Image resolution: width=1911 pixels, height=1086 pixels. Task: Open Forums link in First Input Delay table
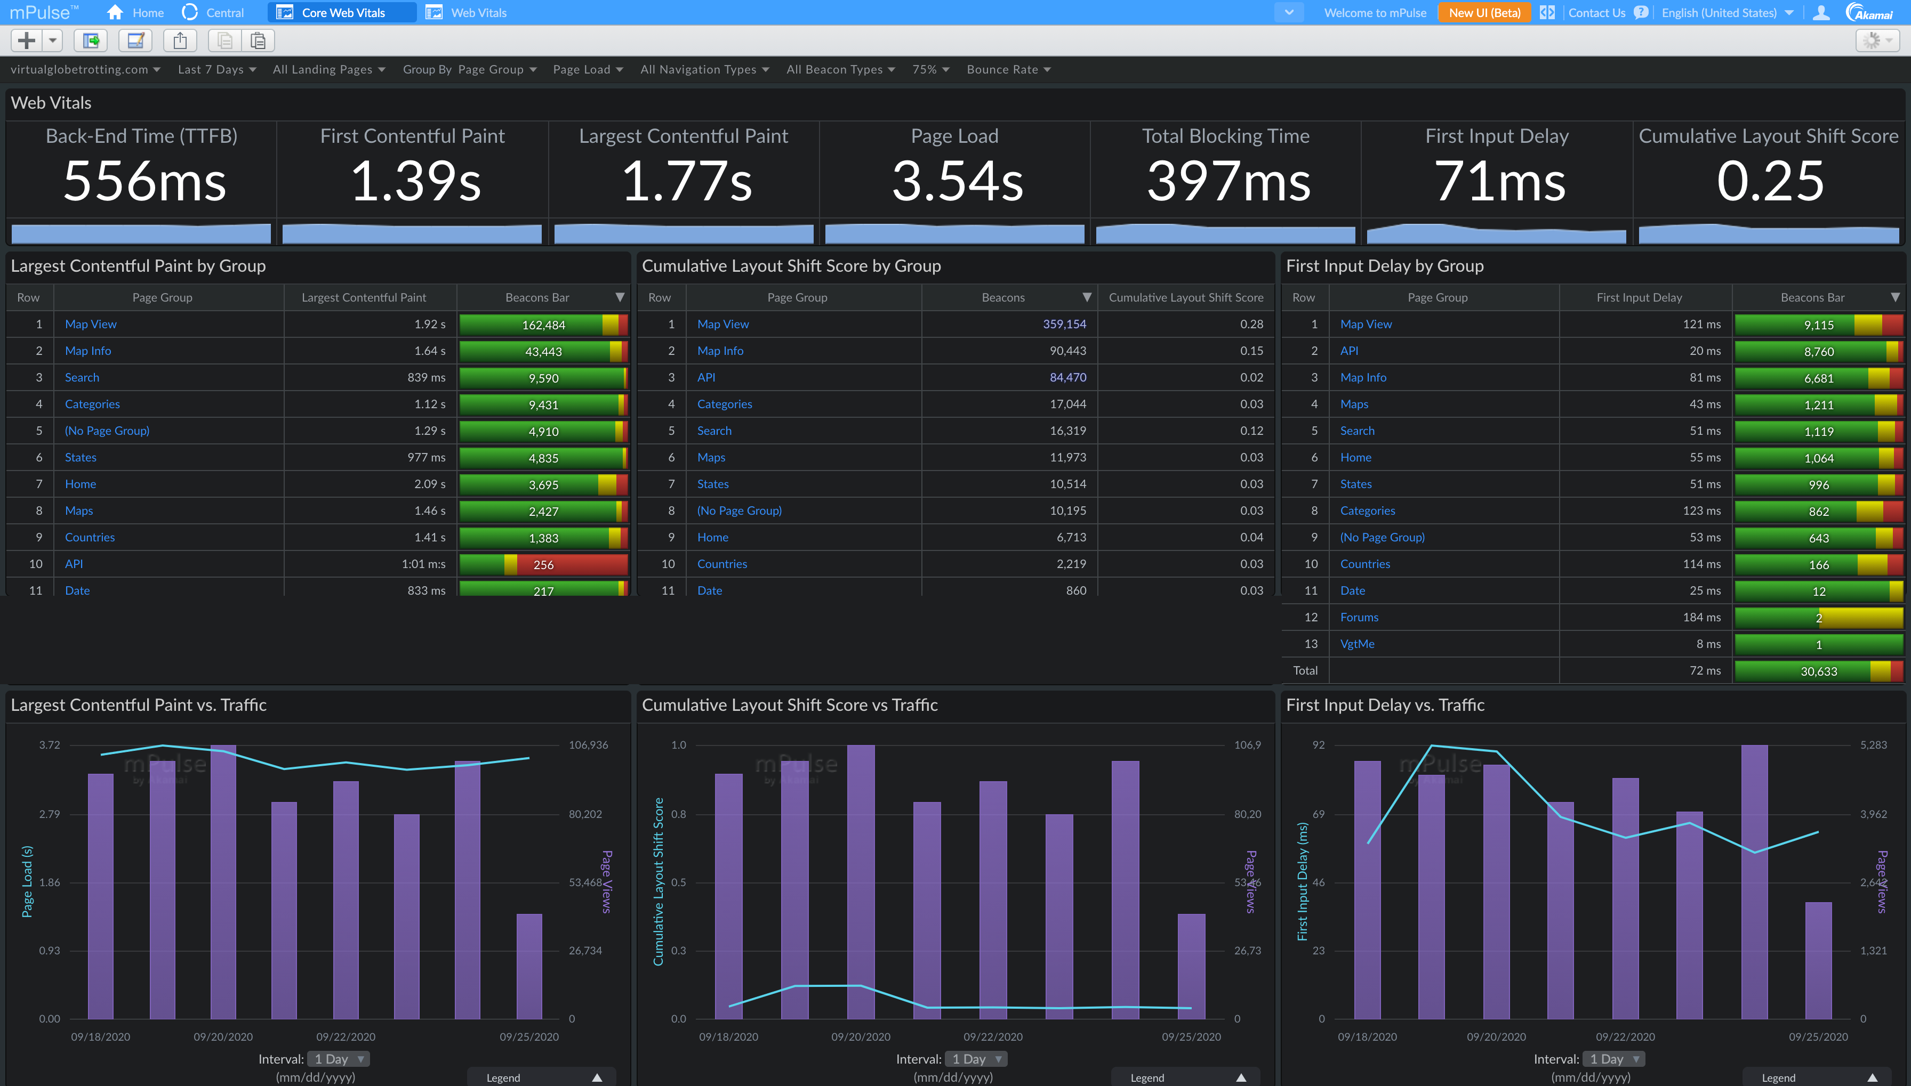(x=1359, y=618)
